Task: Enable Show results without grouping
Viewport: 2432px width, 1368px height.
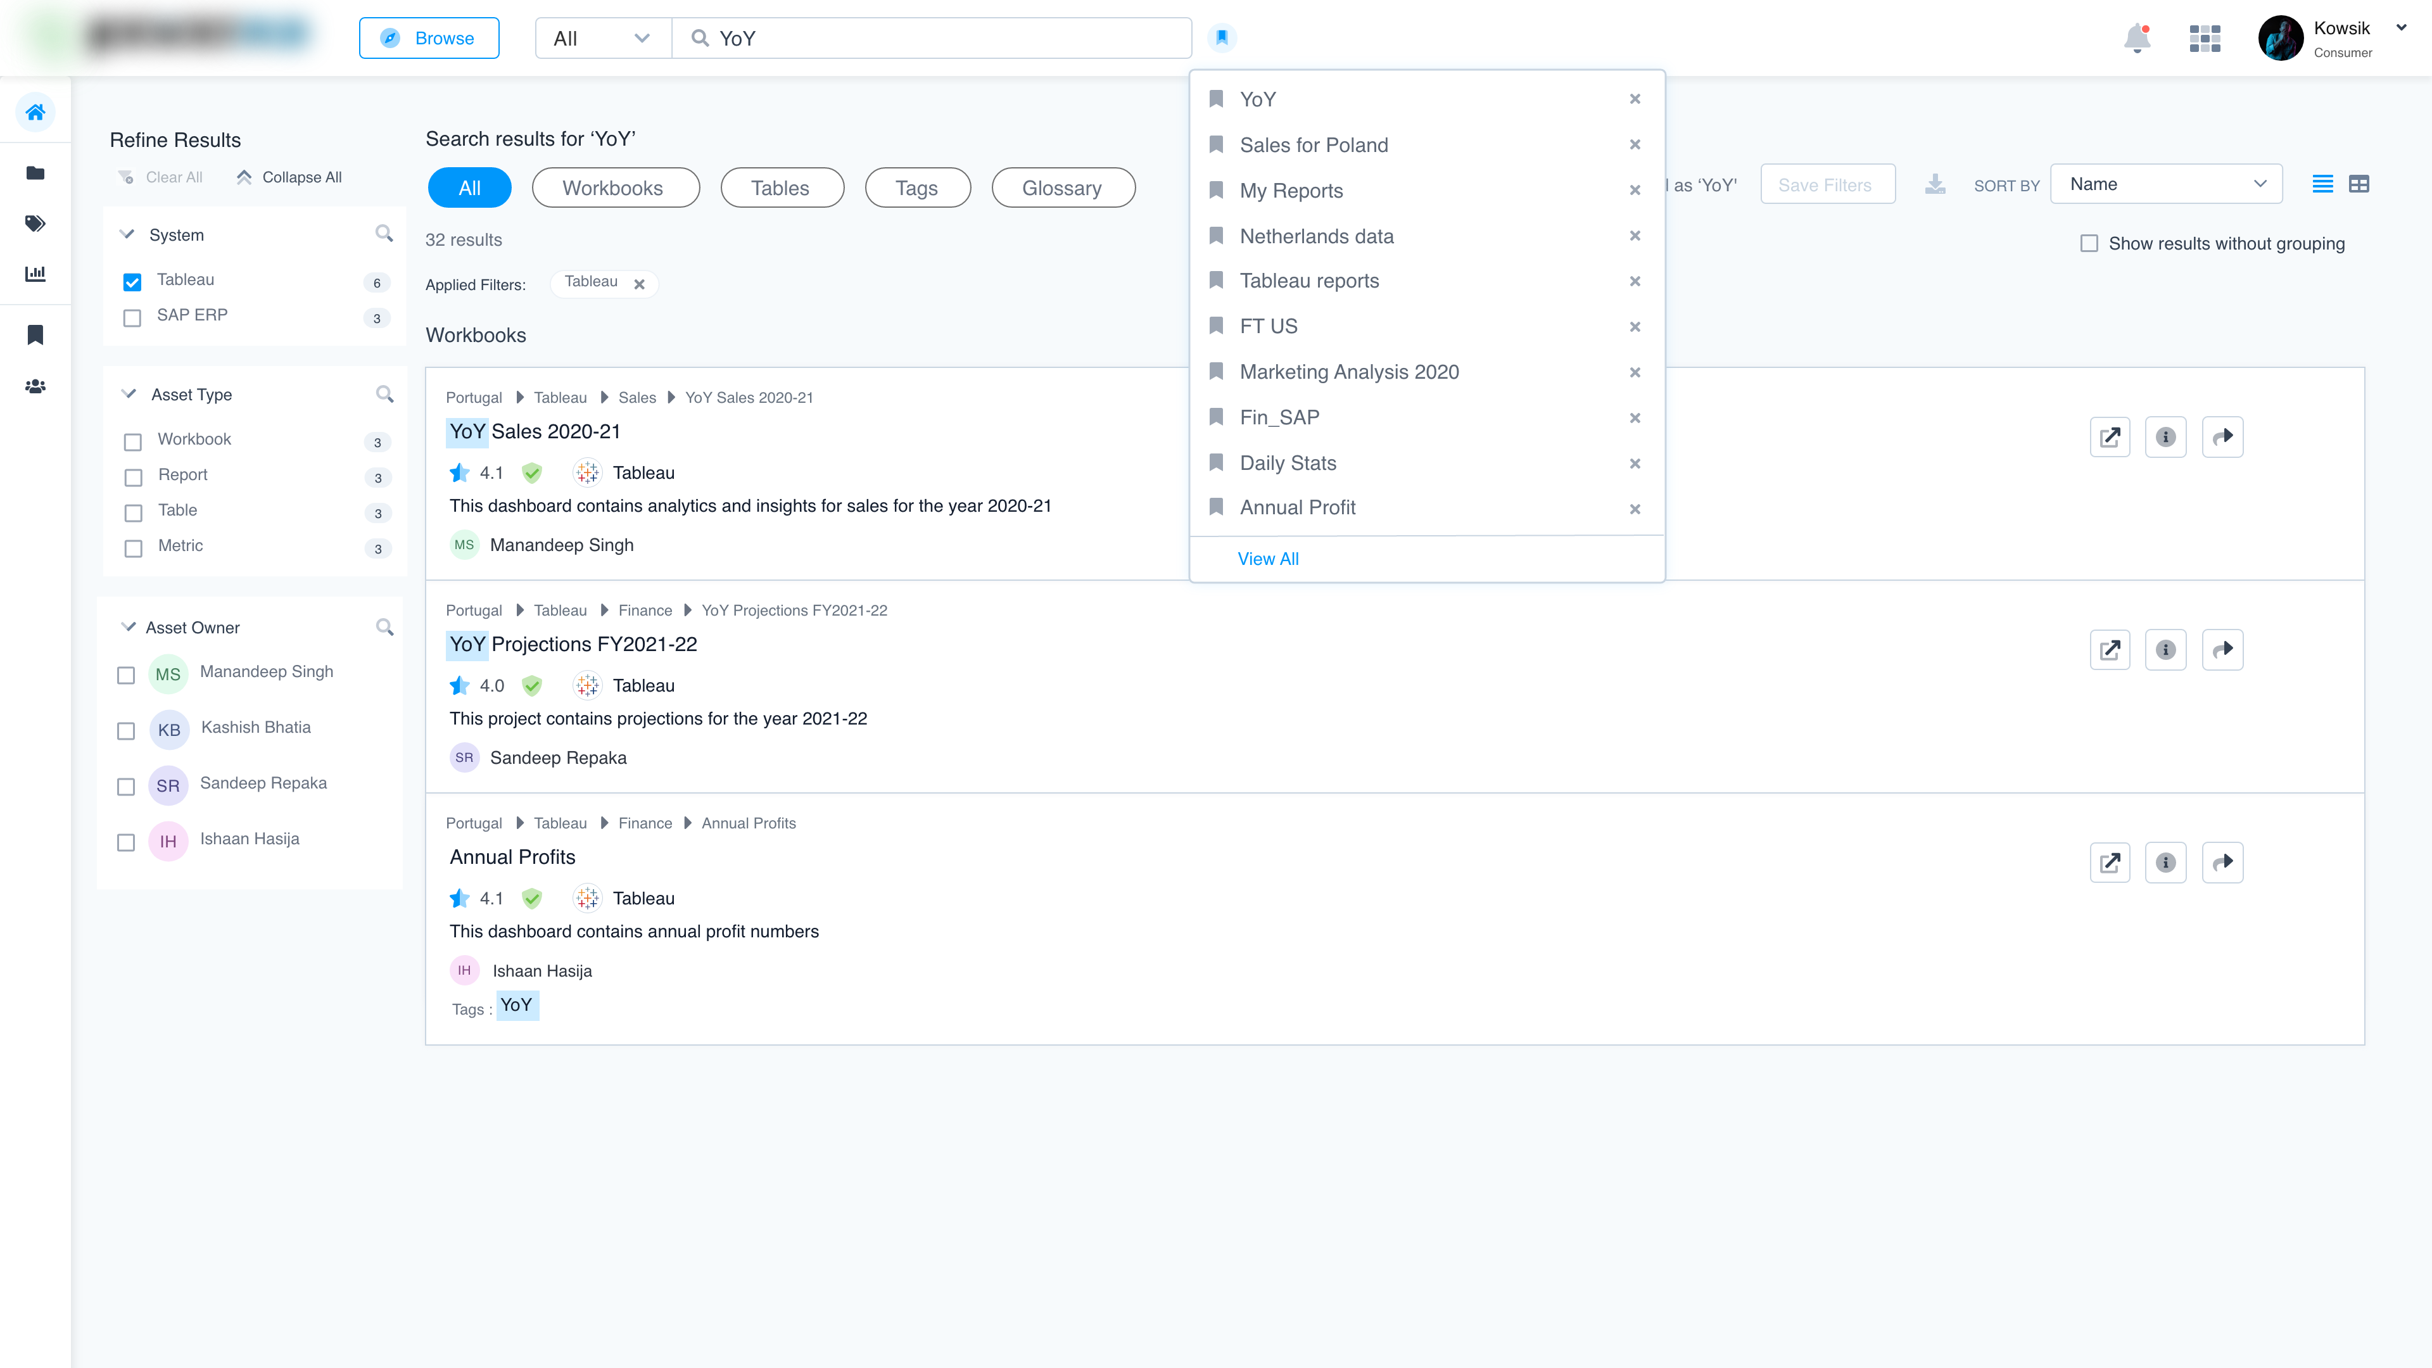Action: coord(2088,244)
